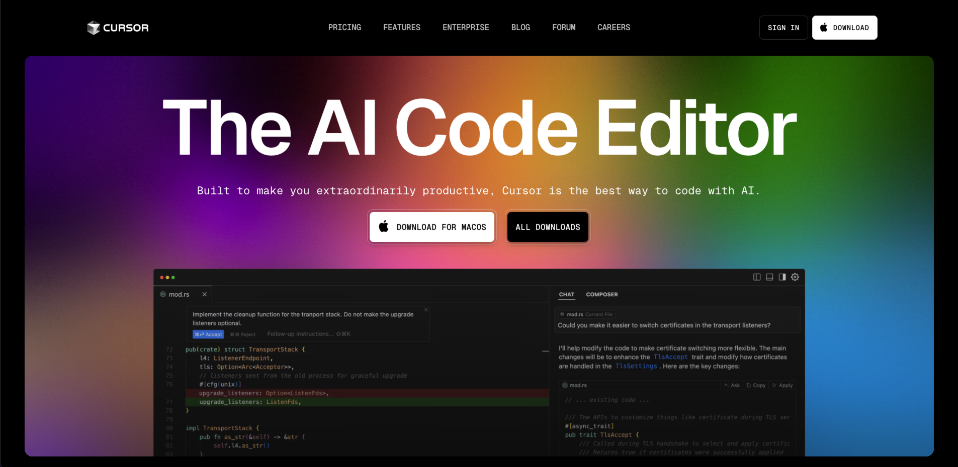
Task: Click the Cursor cube logo
Action: coord(94,28)
